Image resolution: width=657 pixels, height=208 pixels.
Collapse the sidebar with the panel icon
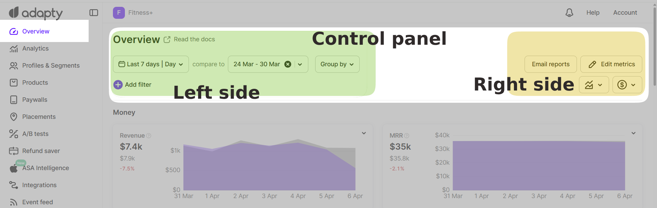click(x=94, y=13)
